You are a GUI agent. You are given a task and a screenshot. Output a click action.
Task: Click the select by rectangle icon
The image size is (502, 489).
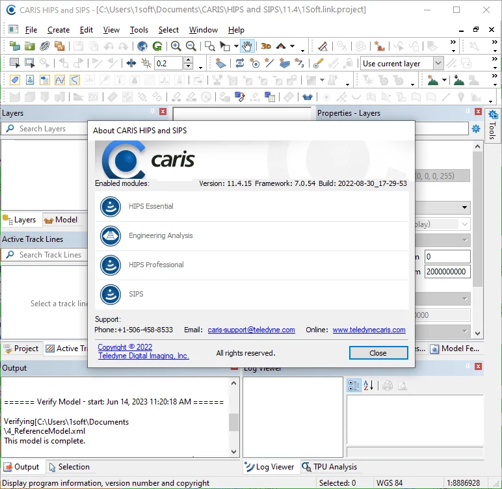click(x=15, y=63)
